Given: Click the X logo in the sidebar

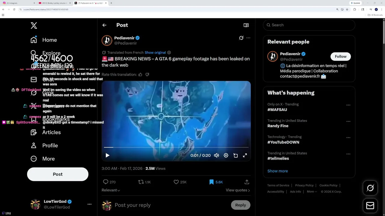Looking at the screenshot, I should [34, 25].
